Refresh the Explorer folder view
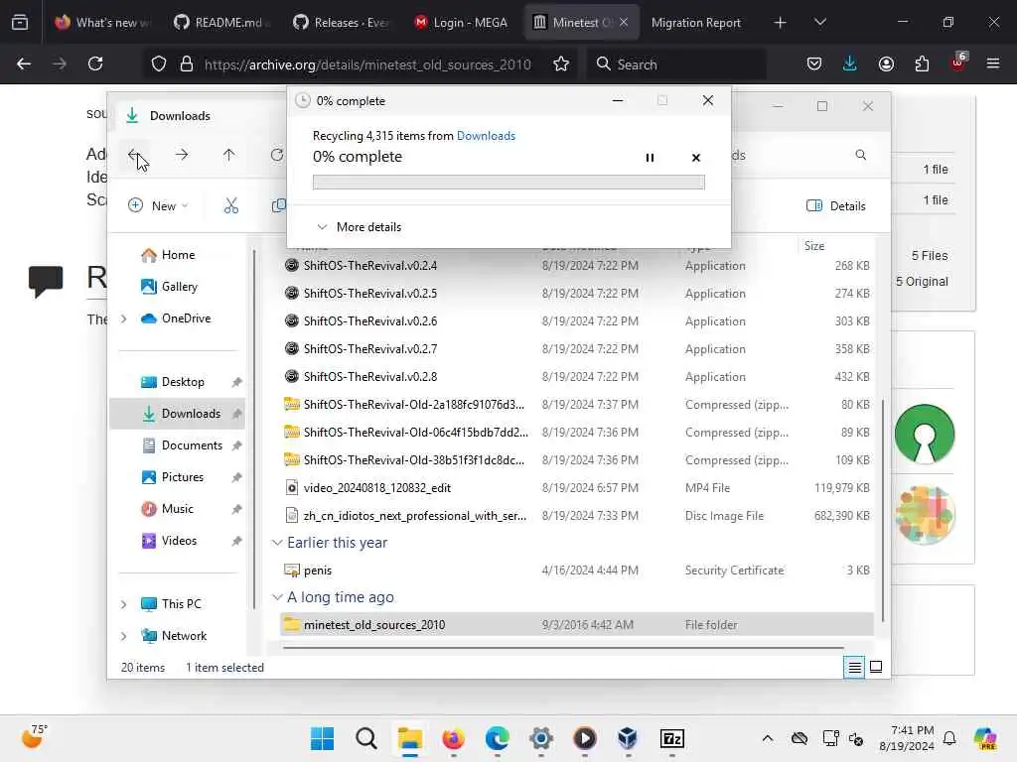Image resolution: width=1017 pixels, height=762 pixels. click(277, 155)
